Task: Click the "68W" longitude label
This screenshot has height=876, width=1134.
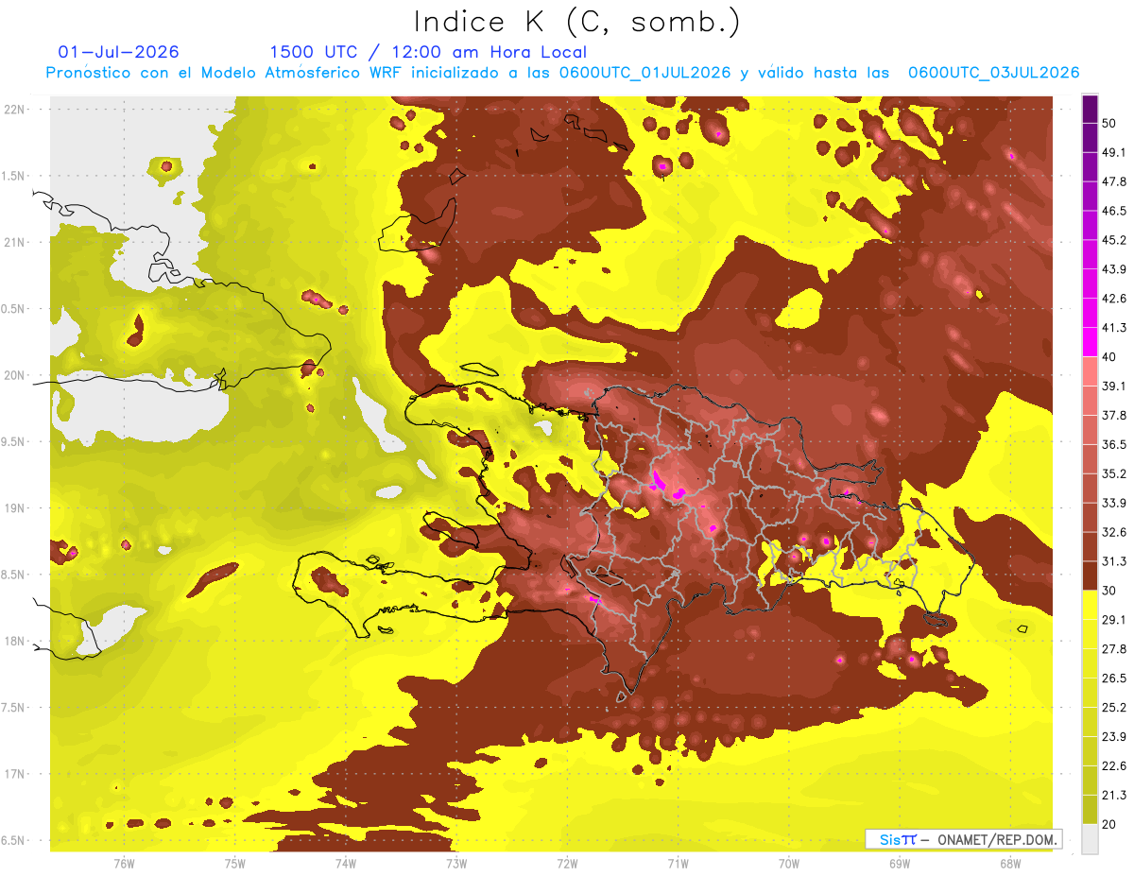Action: [1010, 863]
